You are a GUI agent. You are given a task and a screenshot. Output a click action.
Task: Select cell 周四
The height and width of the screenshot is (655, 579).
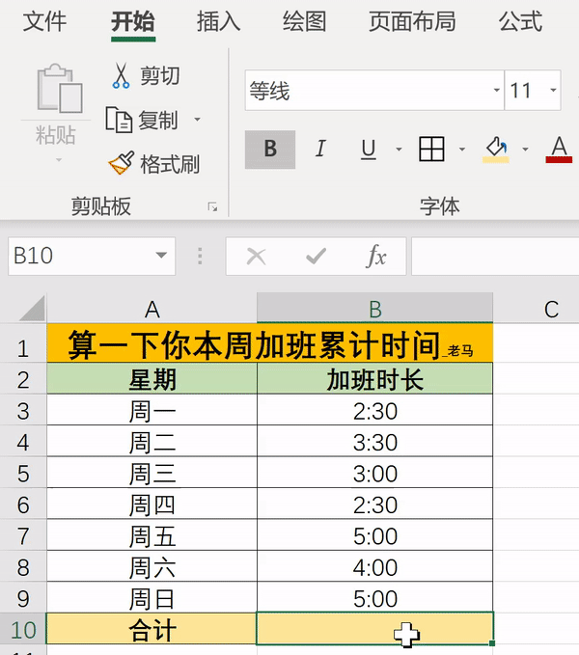[152, 505]
